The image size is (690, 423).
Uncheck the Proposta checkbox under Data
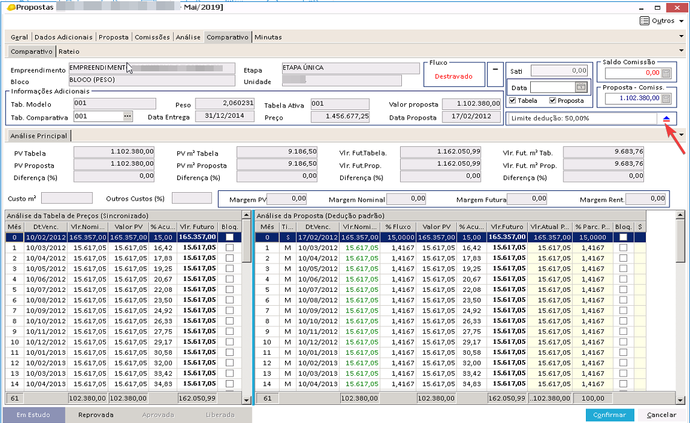pos(553,100)
